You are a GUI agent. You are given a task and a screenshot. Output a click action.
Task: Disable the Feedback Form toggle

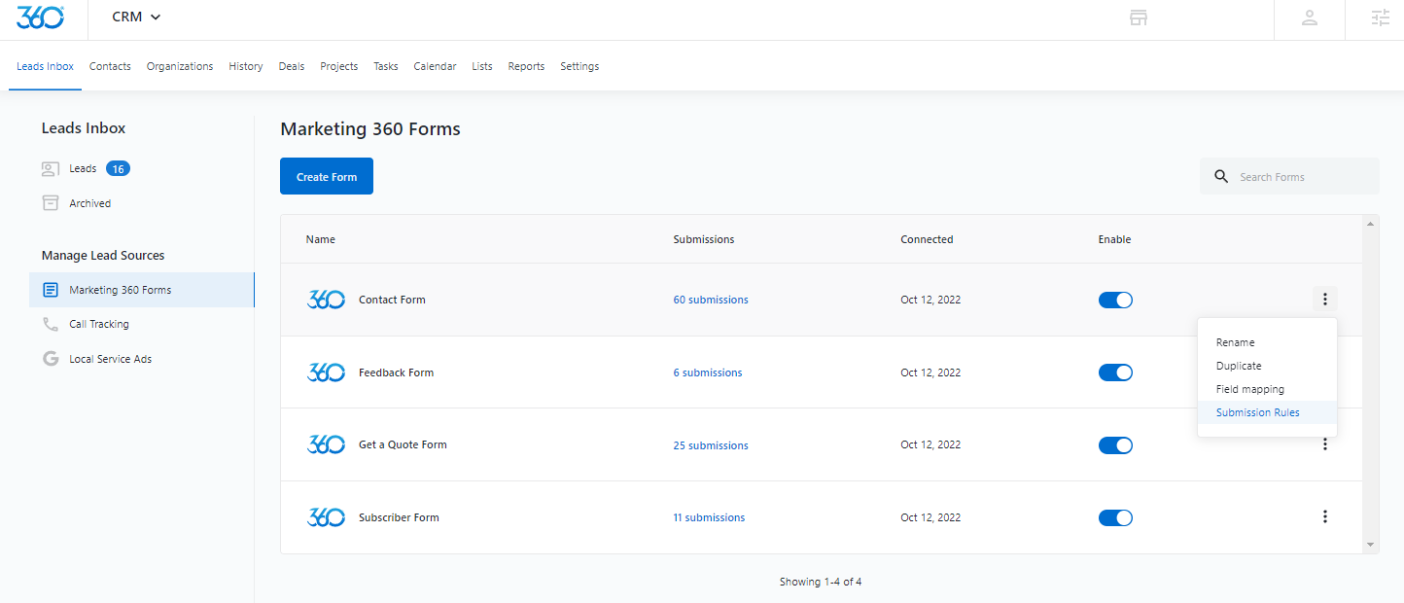click(1115, 372)
